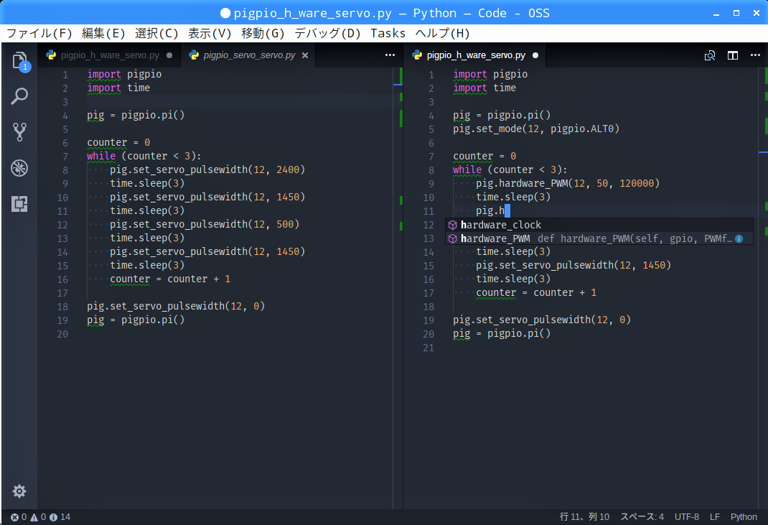Viewport: 768px width, 525px height.
Task: Open the Manage gear settings icon
Action: (x=19, y=491)
